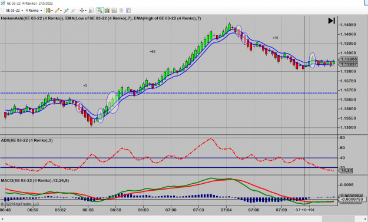Click the zoom in magnifier icon

[x=66, y=11]
